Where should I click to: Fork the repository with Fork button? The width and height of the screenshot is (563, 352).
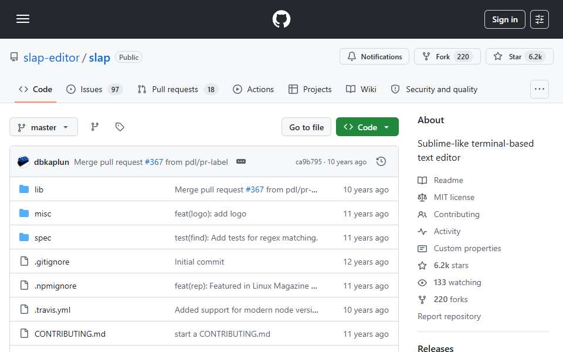coord(447,57)
